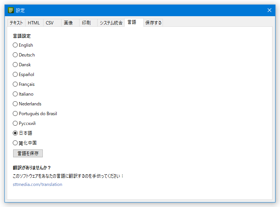280x207 pixels.
Task: Select English language radio button
Action: pos(23,45)
